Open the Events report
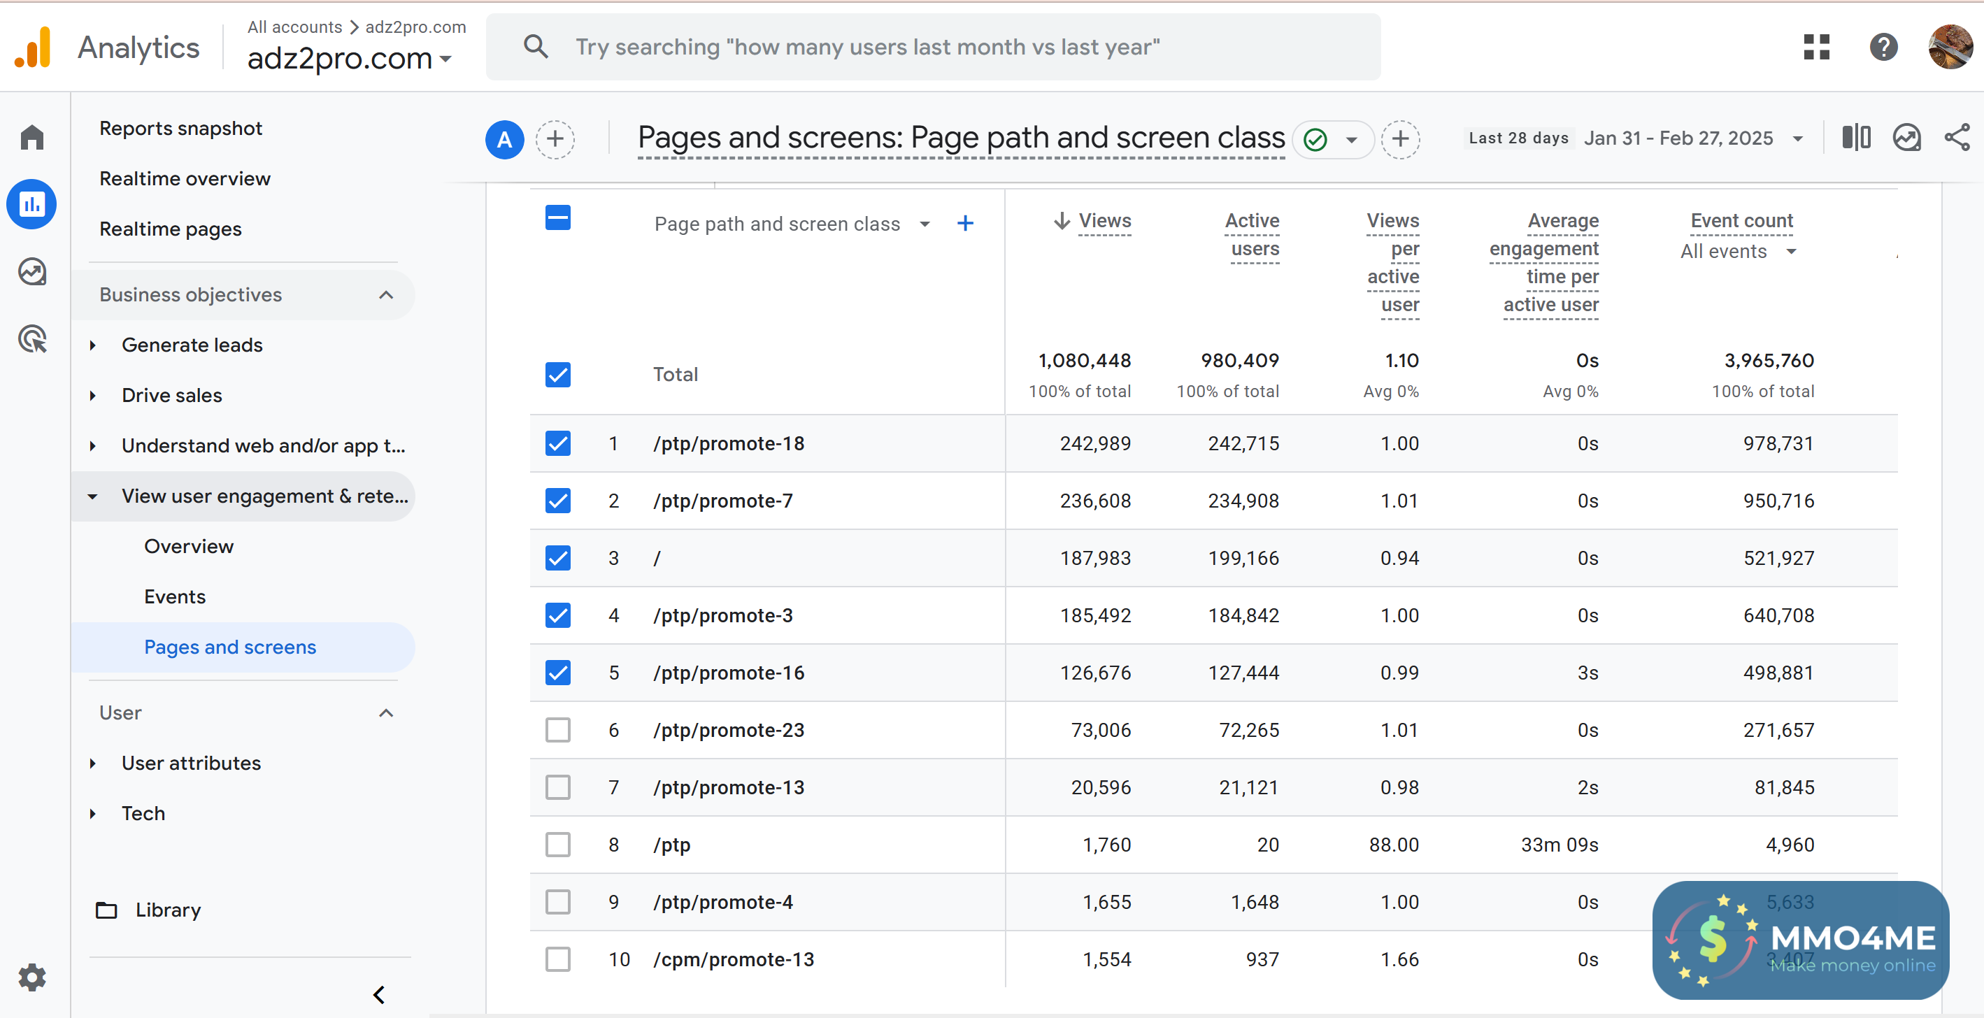The image size is (1984, 1018). (x=175, y=597)
